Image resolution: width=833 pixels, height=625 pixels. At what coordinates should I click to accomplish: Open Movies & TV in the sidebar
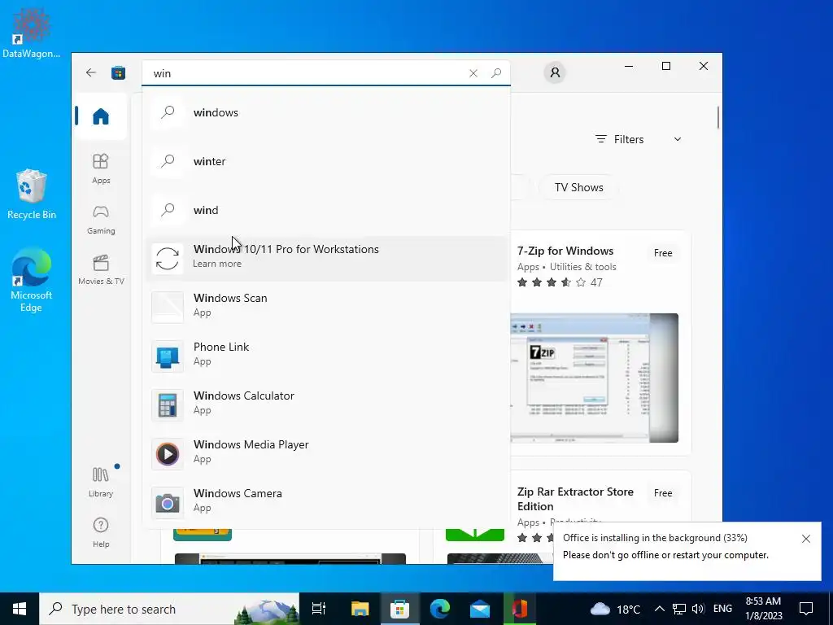pos(101,270)
